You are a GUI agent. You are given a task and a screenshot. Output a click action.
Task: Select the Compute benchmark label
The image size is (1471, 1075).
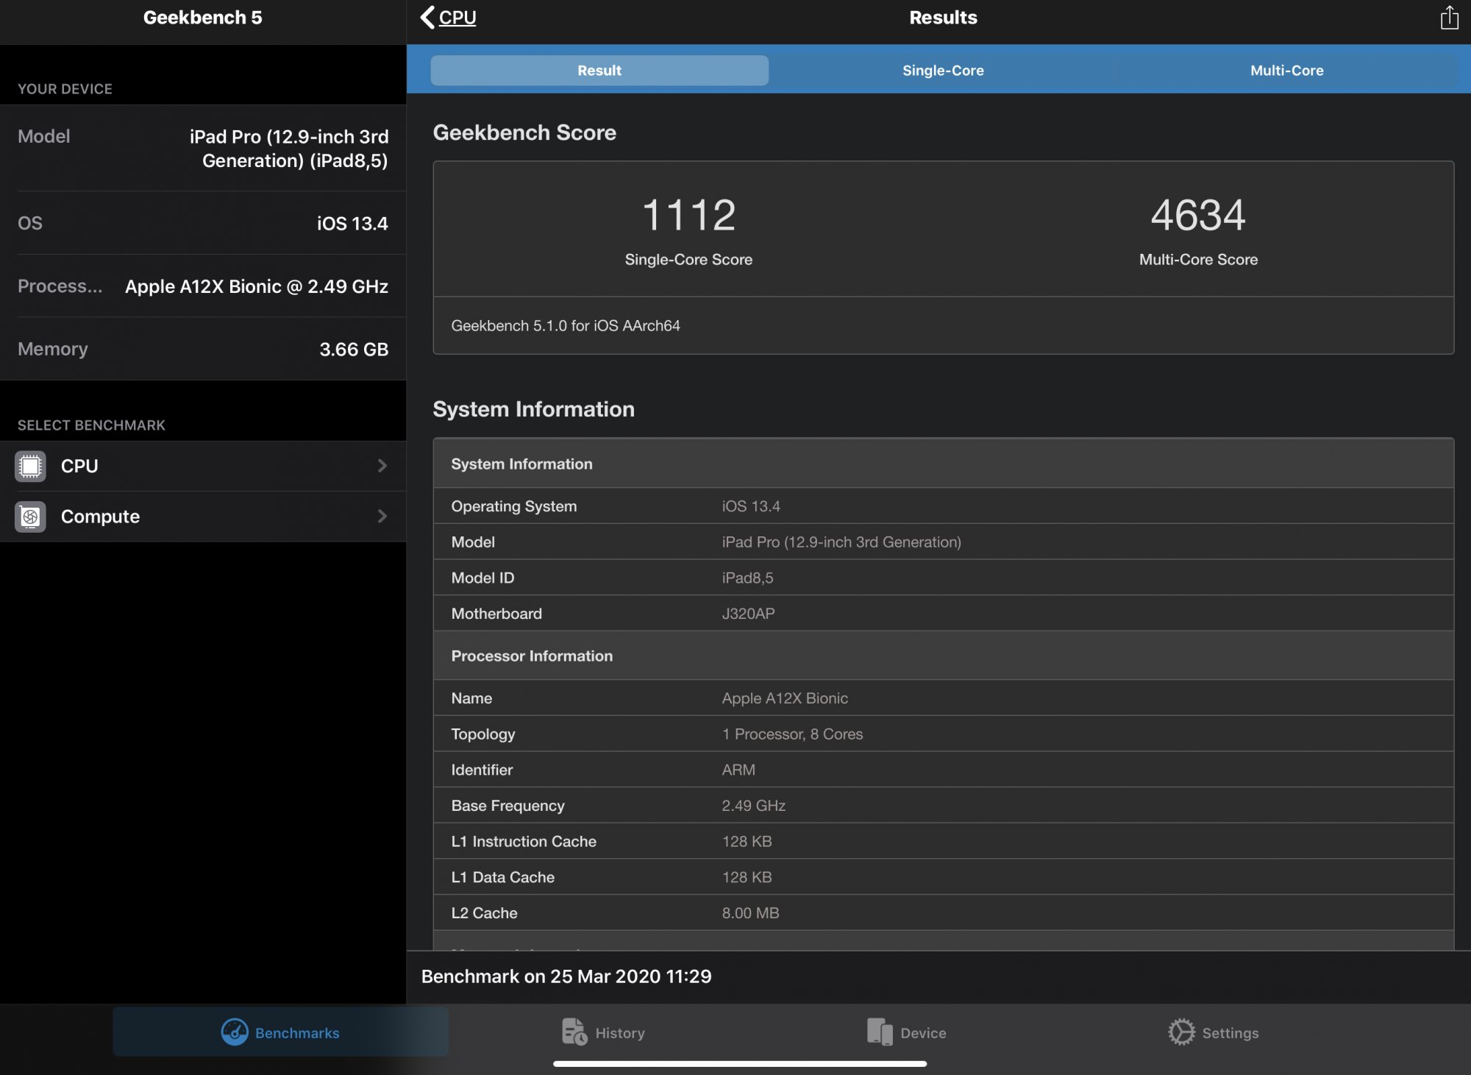pyautogui.click(x=100, y=517)
